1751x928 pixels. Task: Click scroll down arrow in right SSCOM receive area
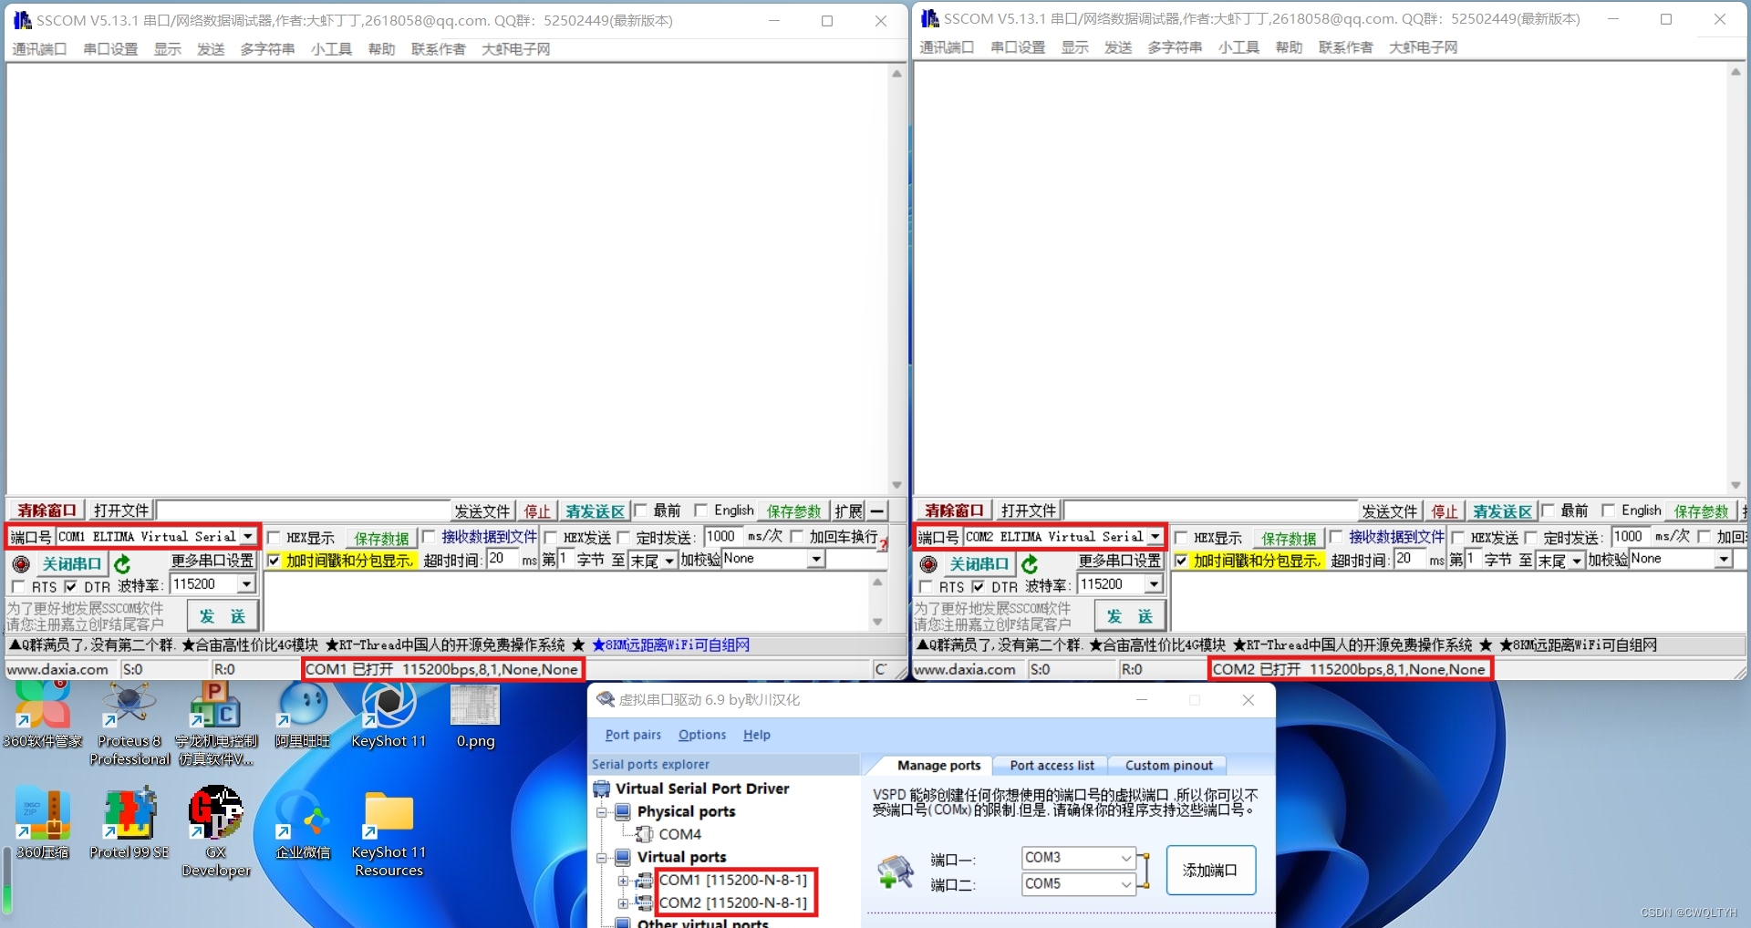pyautogui.click(x=1735, y=485)
